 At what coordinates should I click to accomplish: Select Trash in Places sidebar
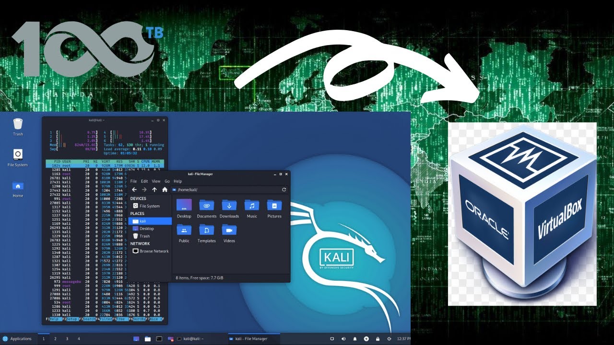click(150, 236)
